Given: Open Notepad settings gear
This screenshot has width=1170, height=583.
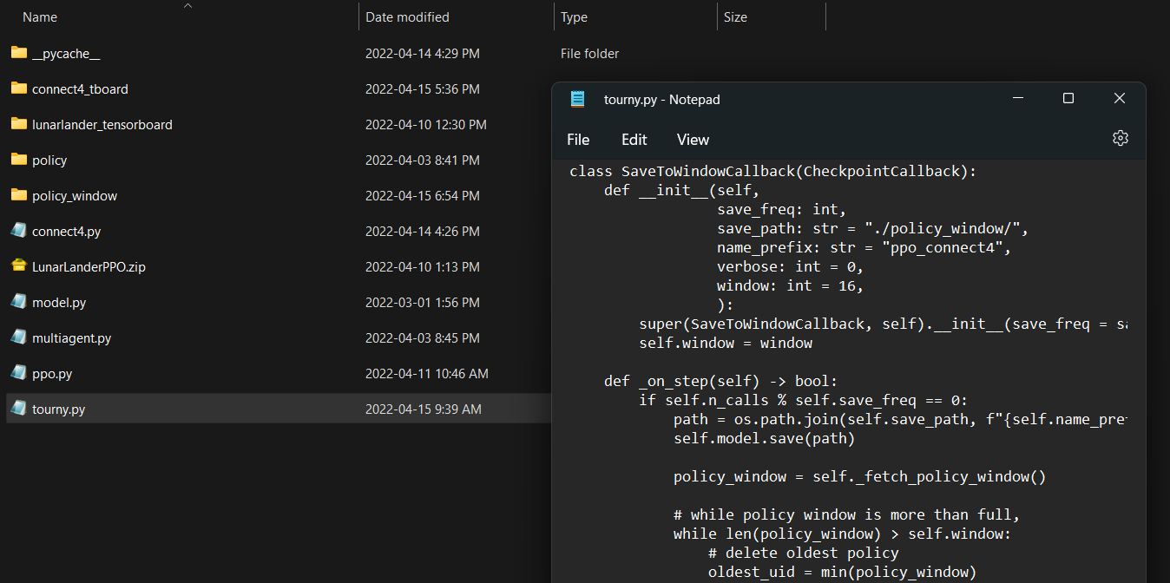Looking at the screenshot, I should point(1121,139).
